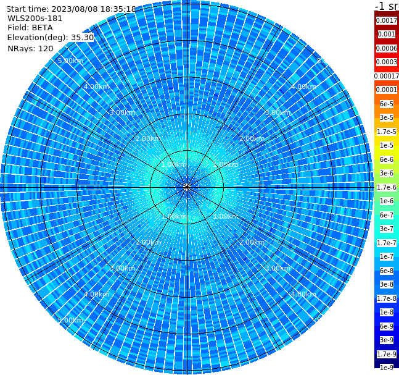The image size is (399, 375).
Task: Click the 1.00km range label in southwest quadrant
Action: [x=174, y=216]
